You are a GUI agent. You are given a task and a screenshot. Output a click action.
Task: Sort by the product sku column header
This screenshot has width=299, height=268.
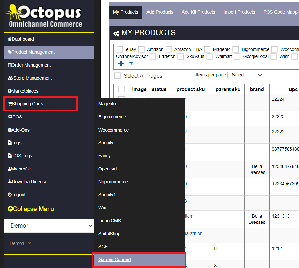(190, 89)
